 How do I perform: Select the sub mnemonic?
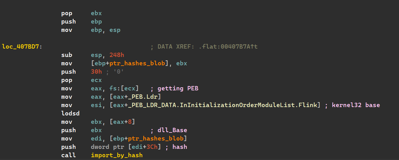(x=67, y=55)
